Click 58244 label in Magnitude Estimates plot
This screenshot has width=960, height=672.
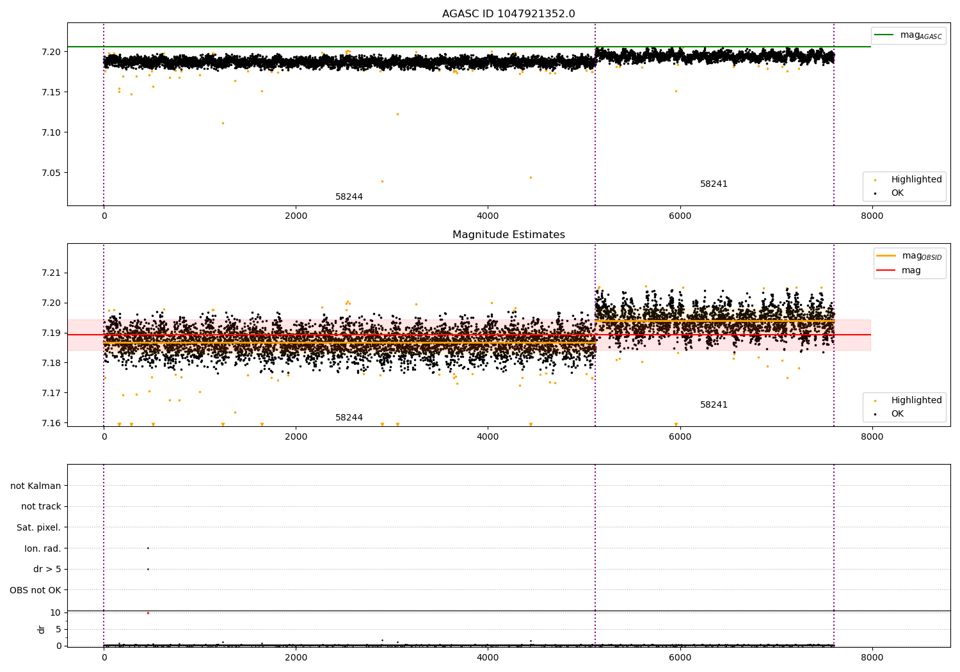click(x=349, y=418)
